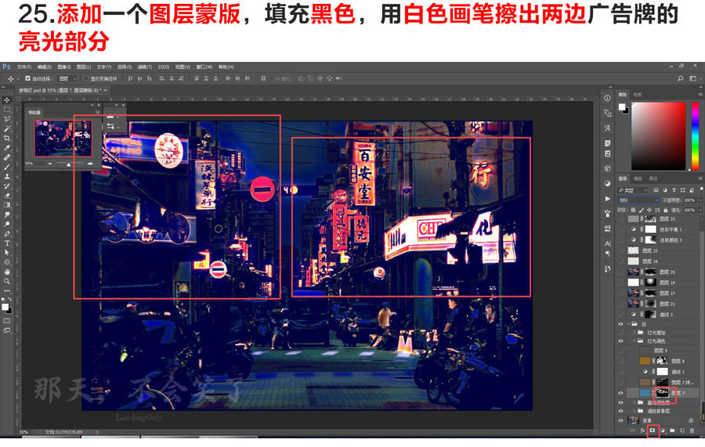Select the Crop tool
705x447 pixels.
(x=7, y=138)
